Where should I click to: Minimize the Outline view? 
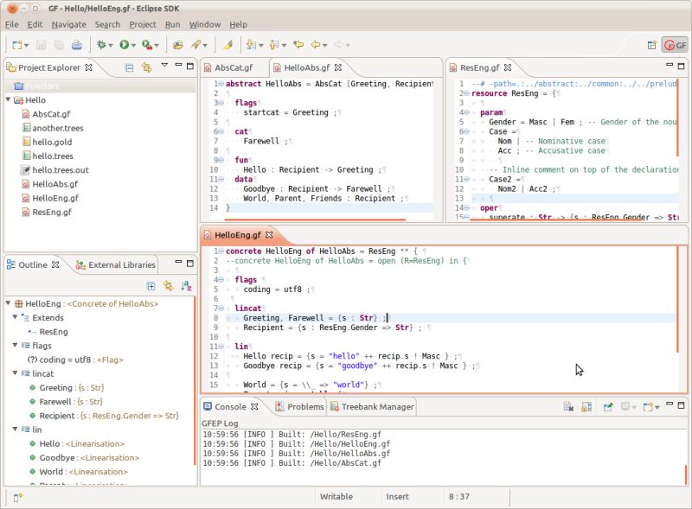point(179,262)
